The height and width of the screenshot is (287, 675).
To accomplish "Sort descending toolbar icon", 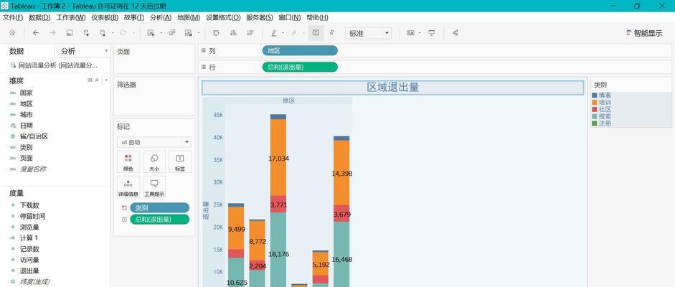I will tap(250, 33).
